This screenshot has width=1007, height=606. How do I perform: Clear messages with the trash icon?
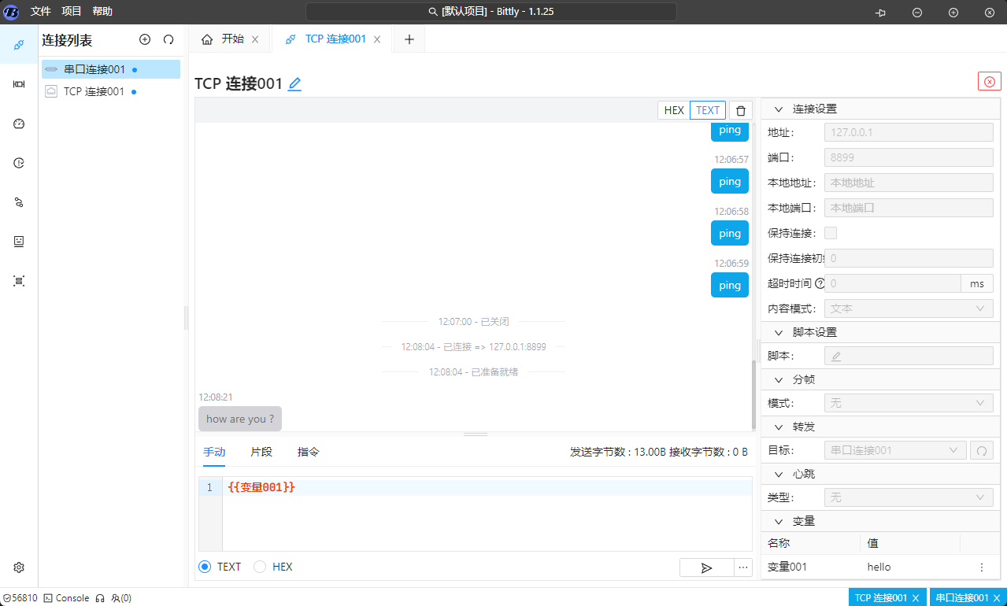click(x=741, y=110)
